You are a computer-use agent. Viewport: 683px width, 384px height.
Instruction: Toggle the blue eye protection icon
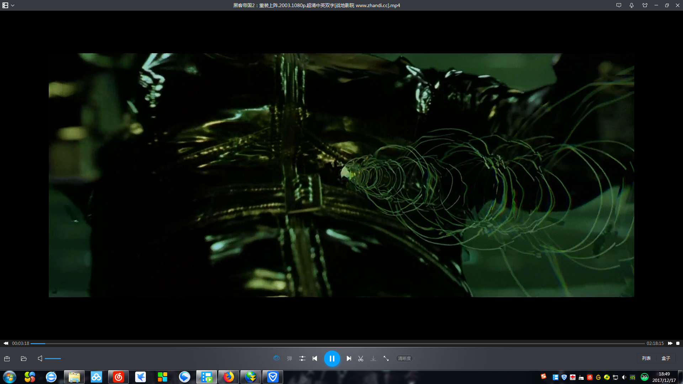276,358
